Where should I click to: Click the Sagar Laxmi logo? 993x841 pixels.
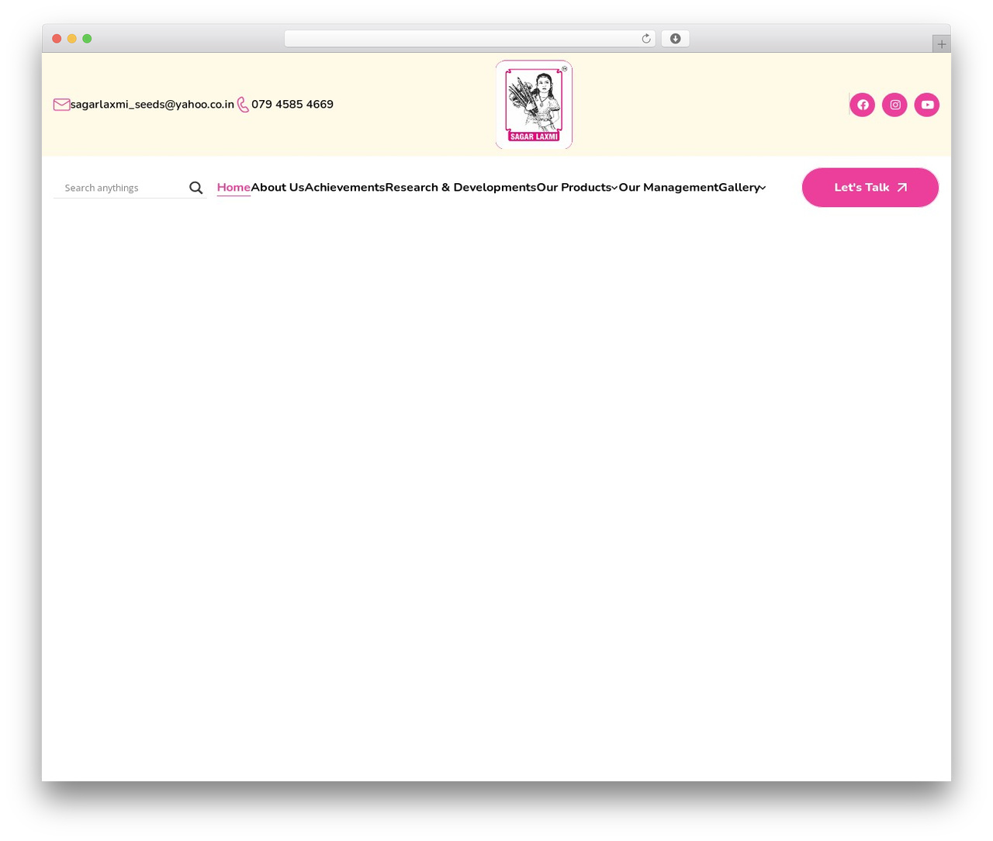[x=534, y=105]
